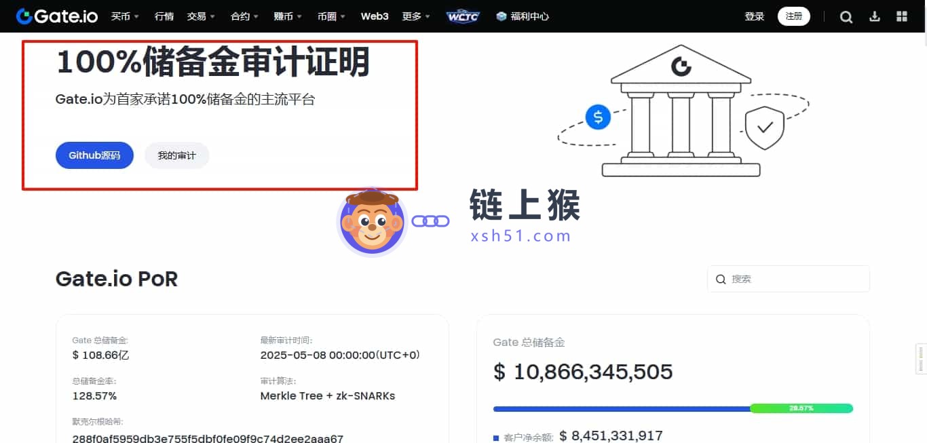Click the 我的审计 button

pos(176,155)
